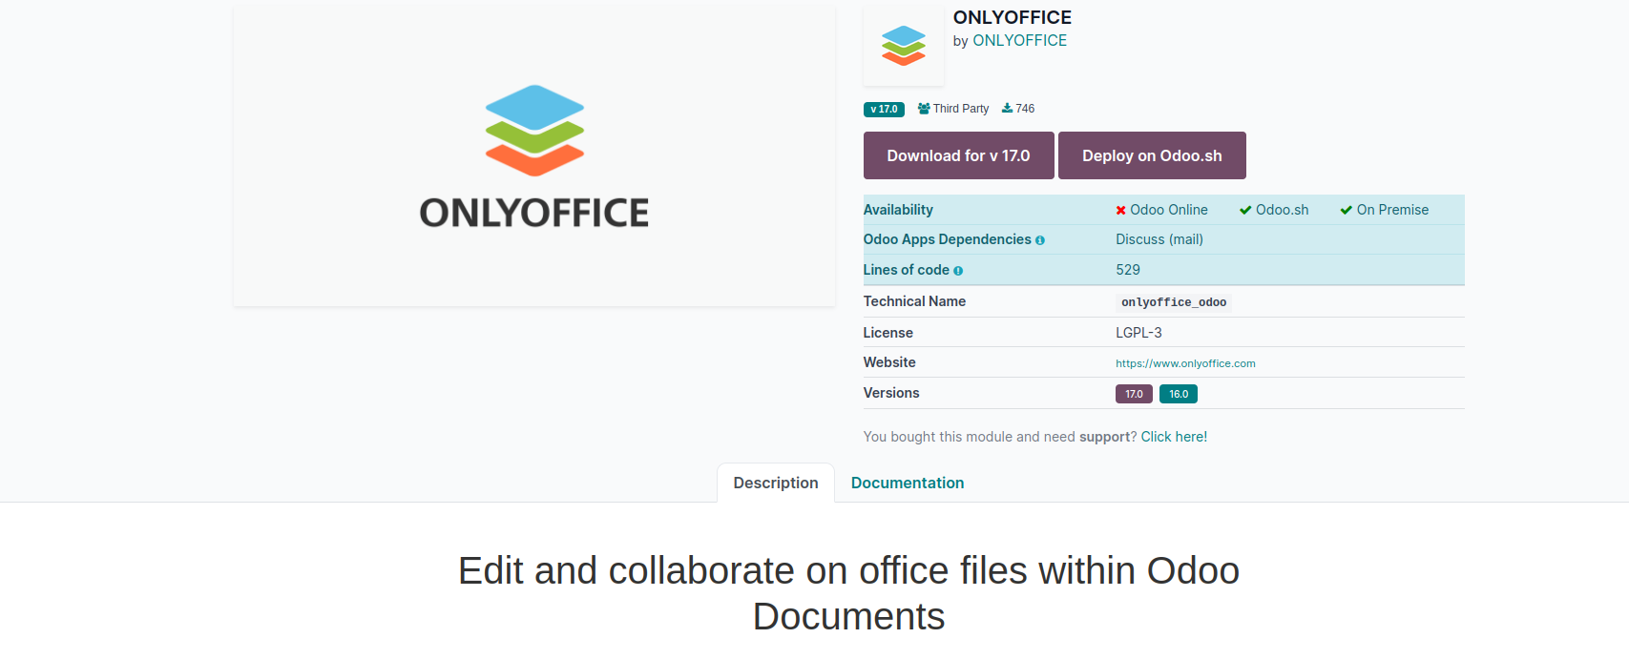Viewport: 1629px width, 659px height.
Task: Click the Odoo Apps Dependencies label
Action: (x=948, y=239)
